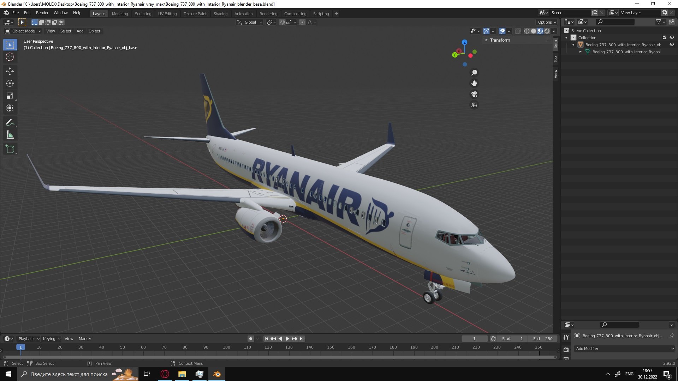Viewport: 678px width, 381px height.
Task: Hide the Collection with eye icon
Action: click(x=672, y=37)
